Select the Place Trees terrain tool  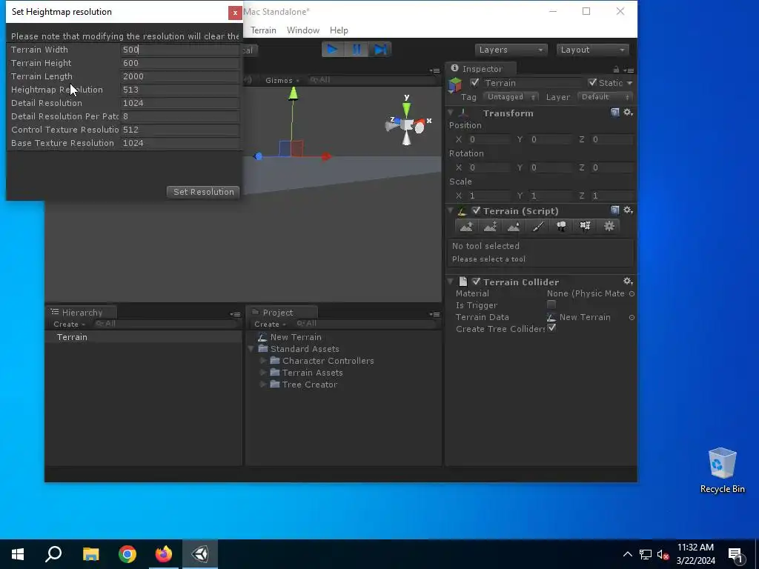coord(562,227)
